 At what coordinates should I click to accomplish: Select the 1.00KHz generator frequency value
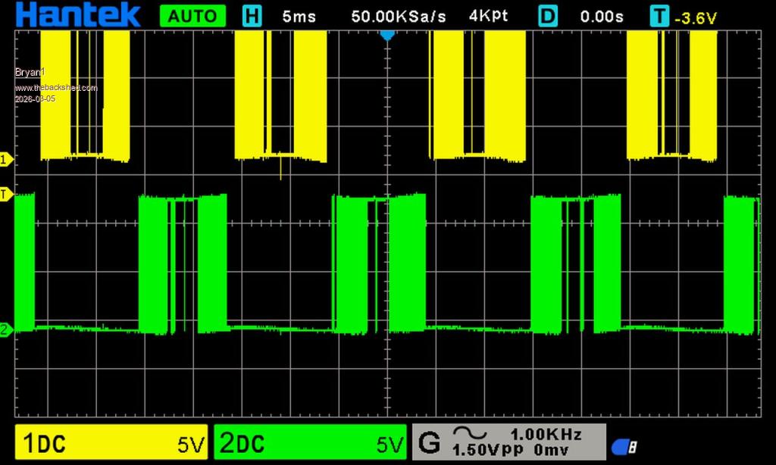546,434
